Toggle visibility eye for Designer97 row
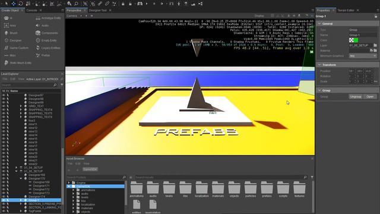The image size is (380, 214). (4, 95)
